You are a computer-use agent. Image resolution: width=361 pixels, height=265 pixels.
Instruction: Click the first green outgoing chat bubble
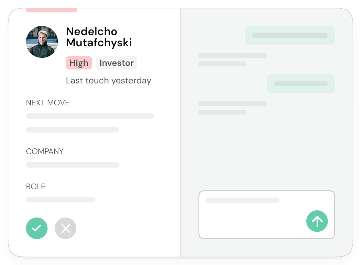290,36
